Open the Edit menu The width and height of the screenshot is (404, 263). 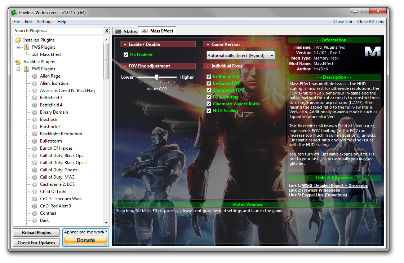point(28,22)
